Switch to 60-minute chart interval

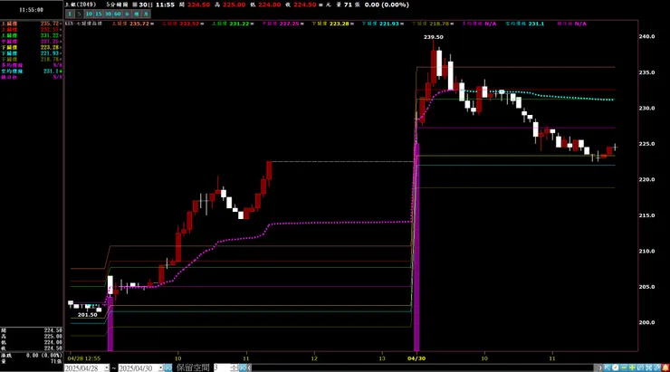[118, 14]
